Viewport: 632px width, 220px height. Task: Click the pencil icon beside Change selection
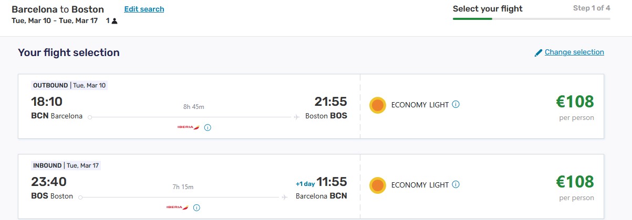pyautogui.click(x=538, y=52)
